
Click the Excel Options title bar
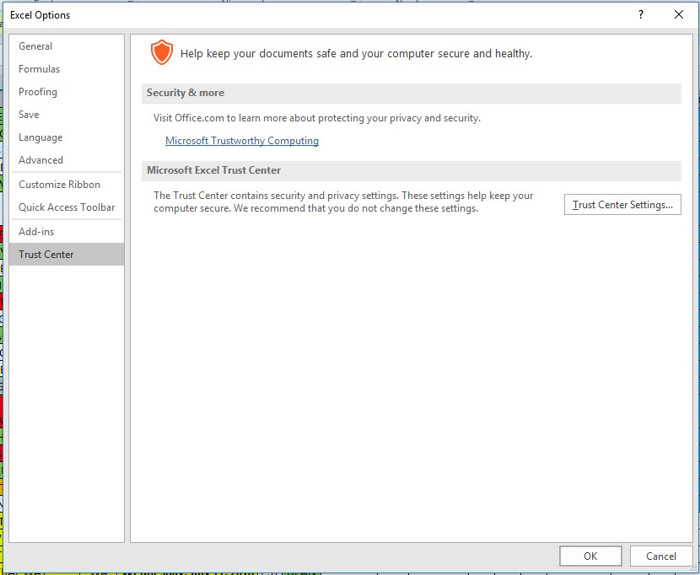click(253, 14)
